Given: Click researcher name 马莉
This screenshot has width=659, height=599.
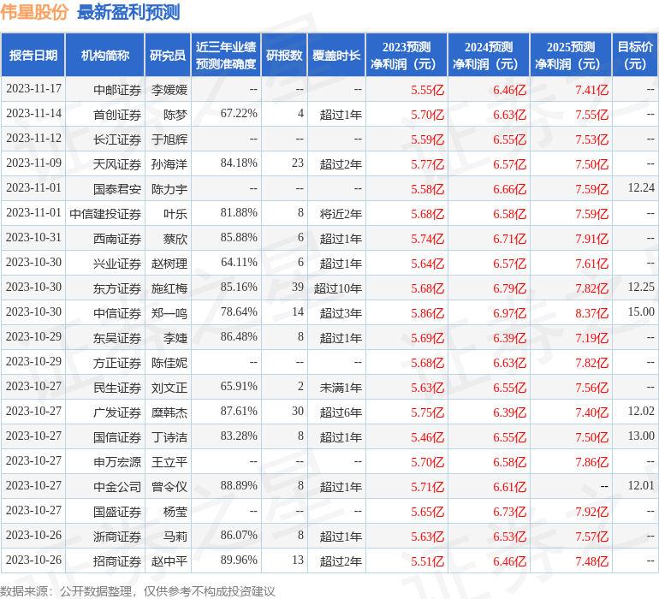Looking at the screenshot, I should [x=175, y=537].
